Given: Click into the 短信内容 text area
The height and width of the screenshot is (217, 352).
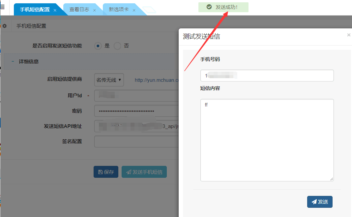Looking at the screenshot, I should (x=267, y=140).
